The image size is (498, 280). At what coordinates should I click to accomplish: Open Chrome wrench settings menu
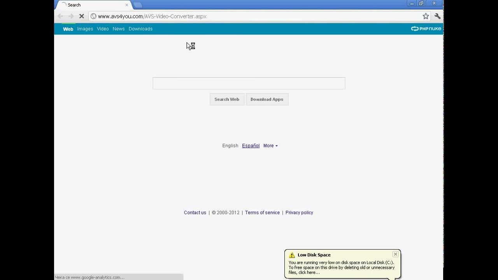pos(437,16)
